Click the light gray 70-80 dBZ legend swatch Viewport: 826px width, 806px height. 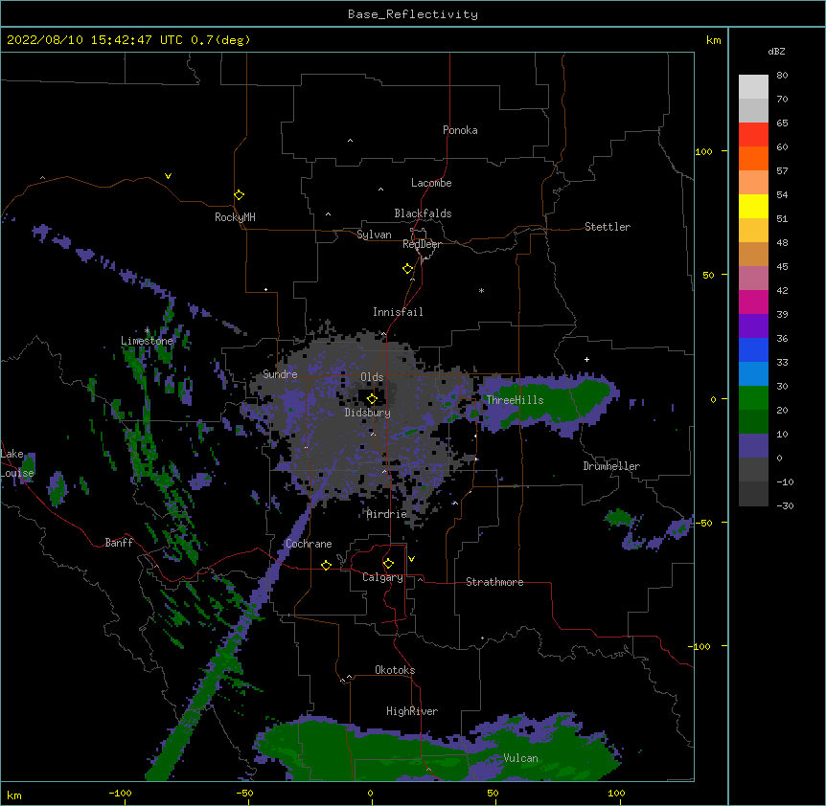[753, 87]
